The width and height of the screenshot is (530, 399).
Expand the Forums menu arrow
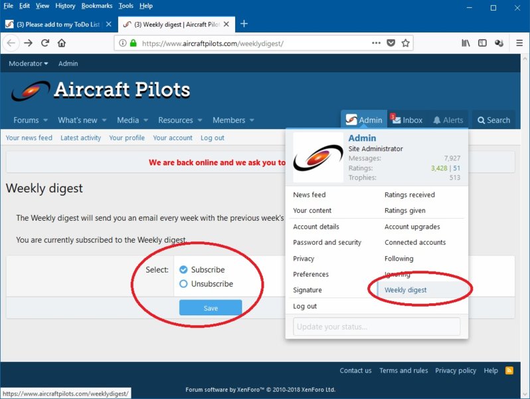pyautogui.click(x=46, y=120)
